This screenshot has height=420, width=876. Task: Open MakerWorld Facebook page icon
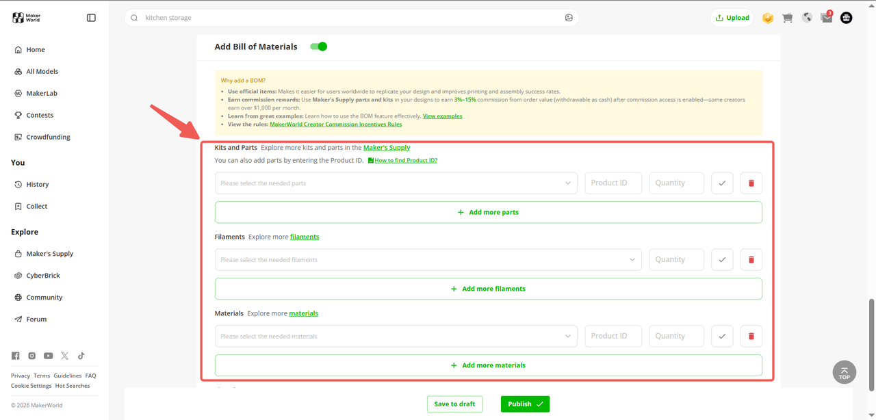[16, 356]
